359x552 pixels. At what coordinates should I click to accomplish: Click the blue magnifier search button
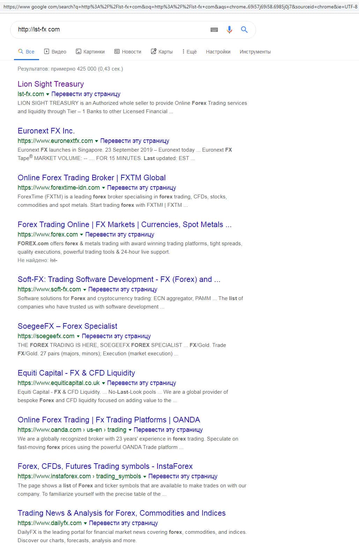pos(244,30)
